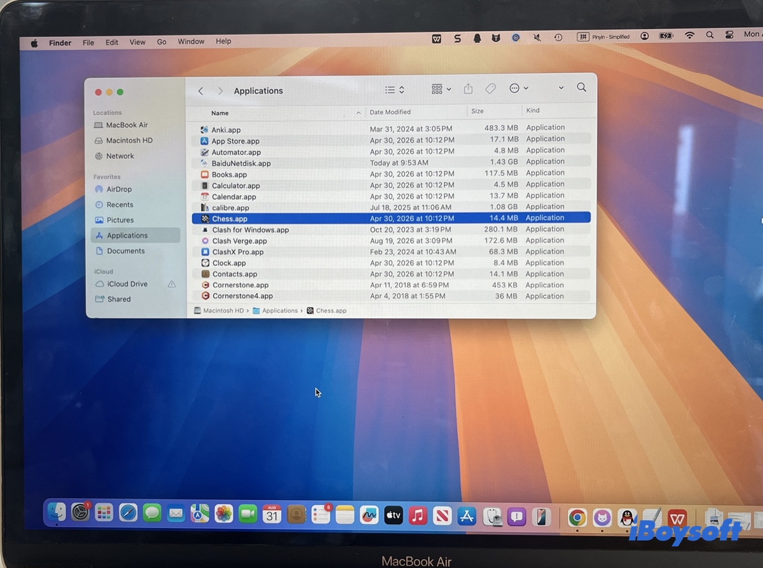Image resolution: width=763 pixels, height=568 pixels.
Task: Open the list view options selector
Action: 395,90
